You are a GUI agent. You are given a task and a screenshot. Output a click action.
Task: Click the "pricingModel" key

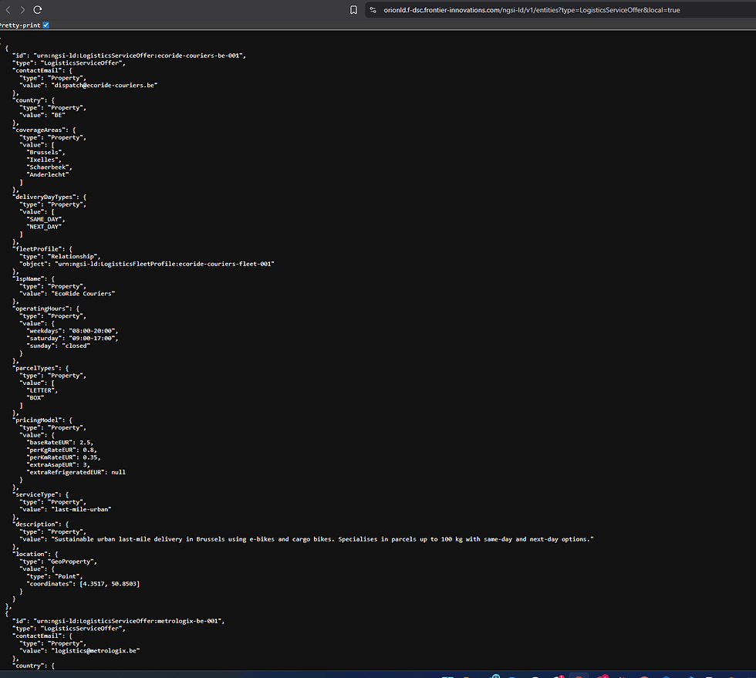(37, 420)
